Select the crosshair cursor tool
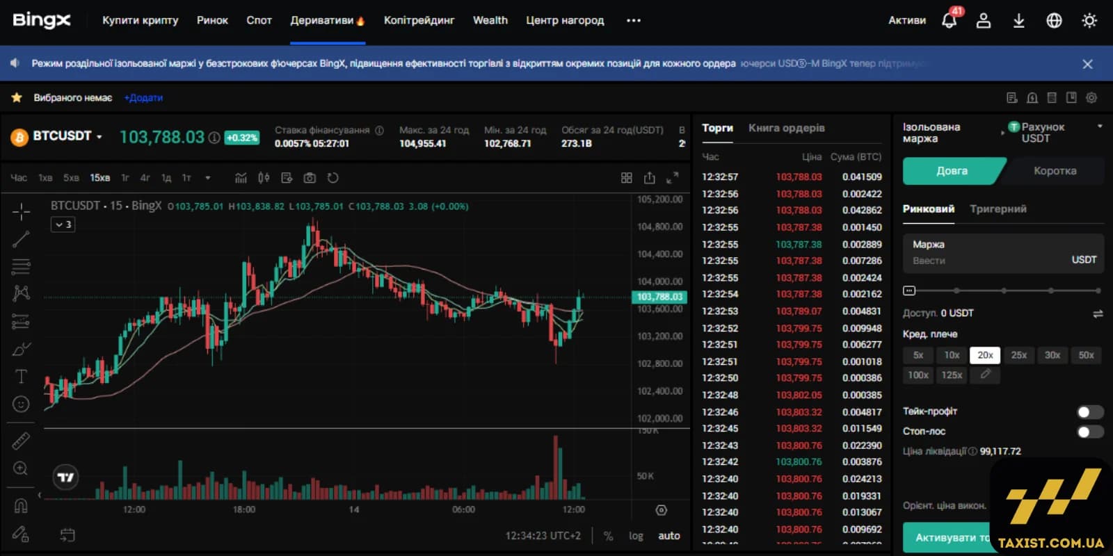 [x=21, y=211]
